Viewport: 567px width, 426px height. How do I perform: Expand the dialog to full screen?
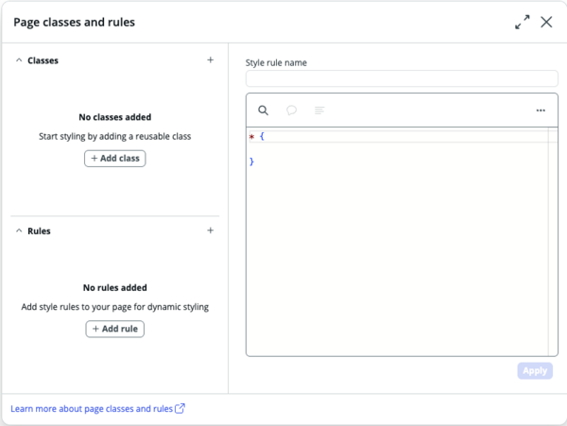523,22
